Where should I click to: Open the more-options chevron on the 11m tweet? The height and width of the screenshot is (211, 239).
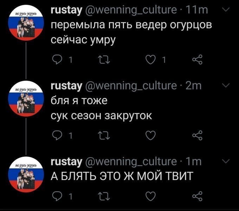(x=226, y=11)
